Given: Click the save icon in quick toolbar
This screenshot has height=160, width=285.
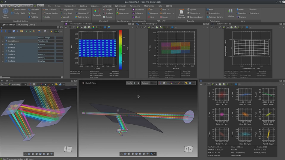Looking at the screenshot, I should (15, 6).
